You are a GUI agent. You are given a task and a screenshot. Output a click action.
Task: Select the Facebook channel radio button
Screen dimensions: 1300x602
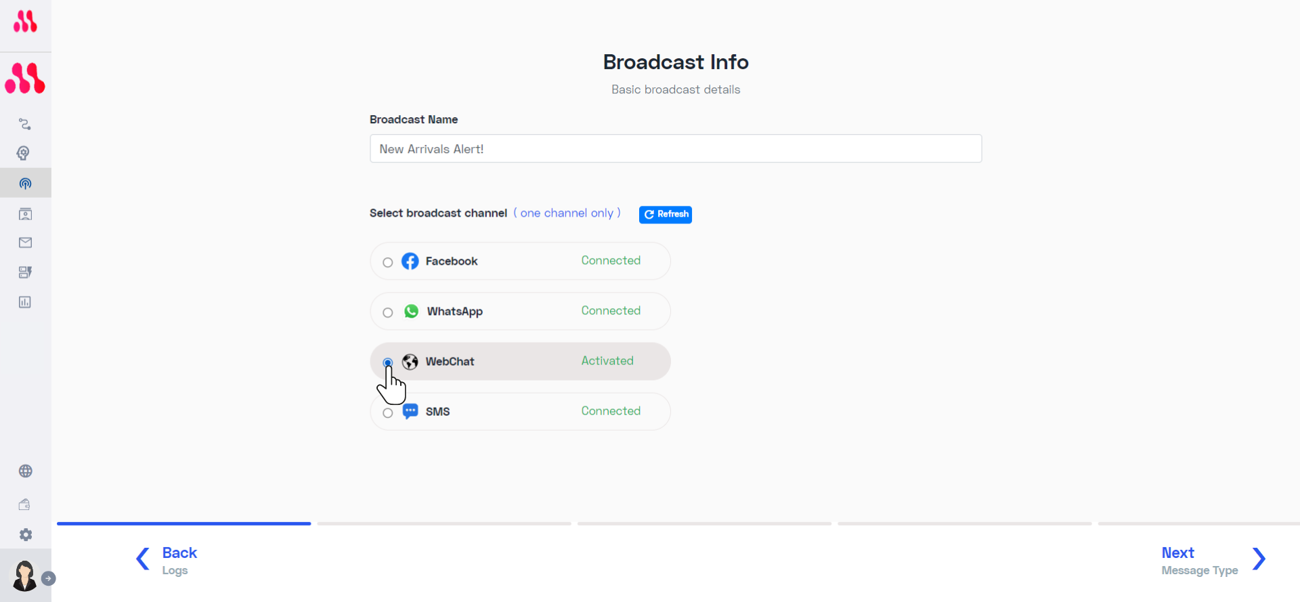(388, 262)
